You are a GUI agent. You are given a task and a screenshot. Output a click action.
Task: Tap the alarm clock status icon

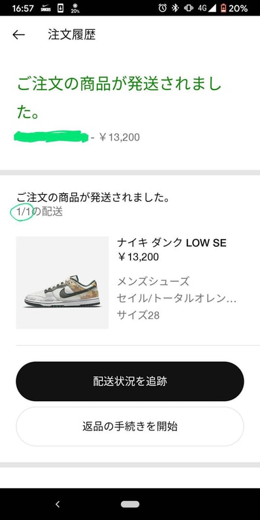[x=163, y=8]
